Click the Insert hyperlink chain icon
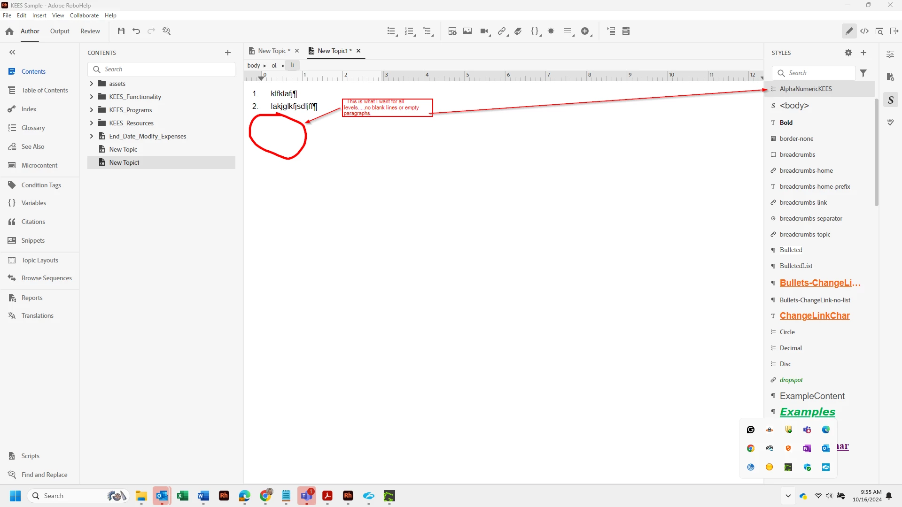 point(502,31)
